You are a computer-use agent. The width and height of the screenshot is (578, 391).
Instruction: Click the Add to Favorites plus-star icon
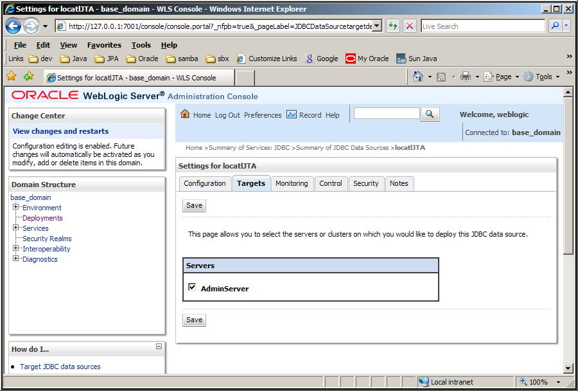28,77
